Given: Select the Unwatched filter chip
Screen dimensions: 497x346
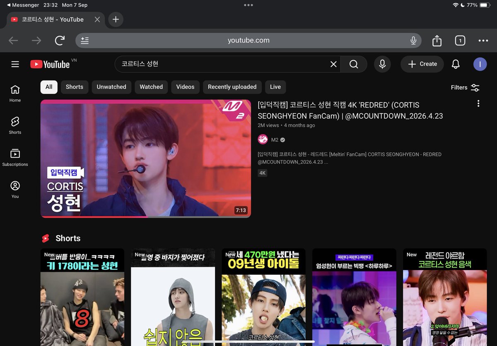Looking at the screenshot, I should [111, 87].
